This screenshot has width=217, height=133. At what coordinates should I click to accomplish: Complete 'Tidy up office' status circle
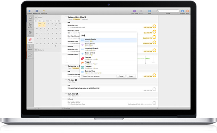[154, 89]
